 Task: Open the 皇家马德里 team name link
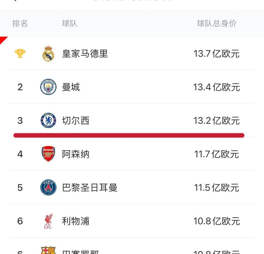point(85,53)
